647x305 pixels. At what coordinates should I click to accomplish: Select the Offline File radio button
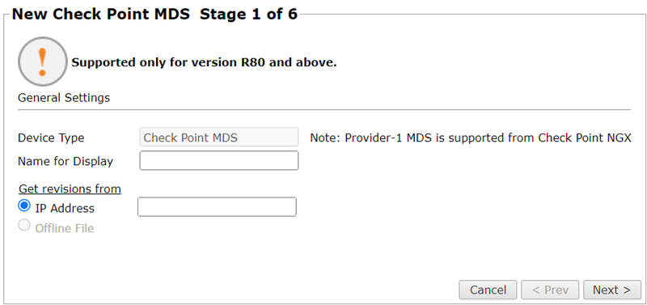click(24, 226)
